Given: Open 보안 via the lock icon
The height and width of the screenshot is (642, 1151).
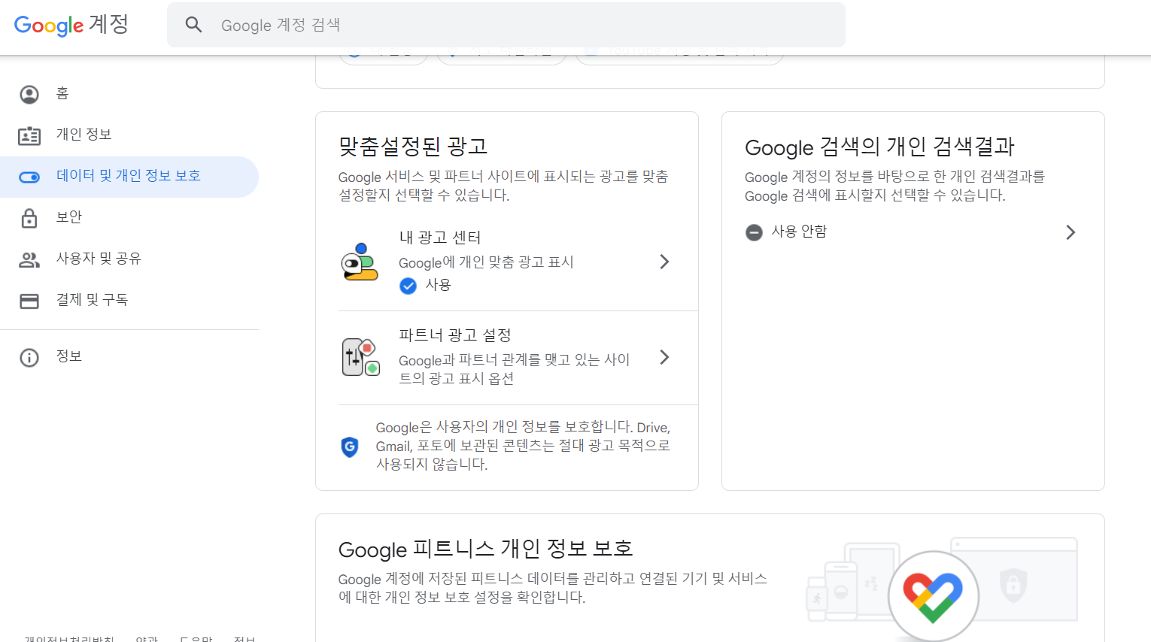Looking at the screenshot, I should point(29,218).
